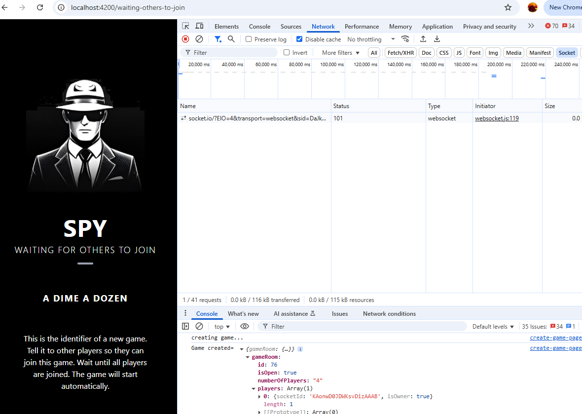582x414 pixels.
Task: Open the More filters dropdown
Action: [340, 53]
